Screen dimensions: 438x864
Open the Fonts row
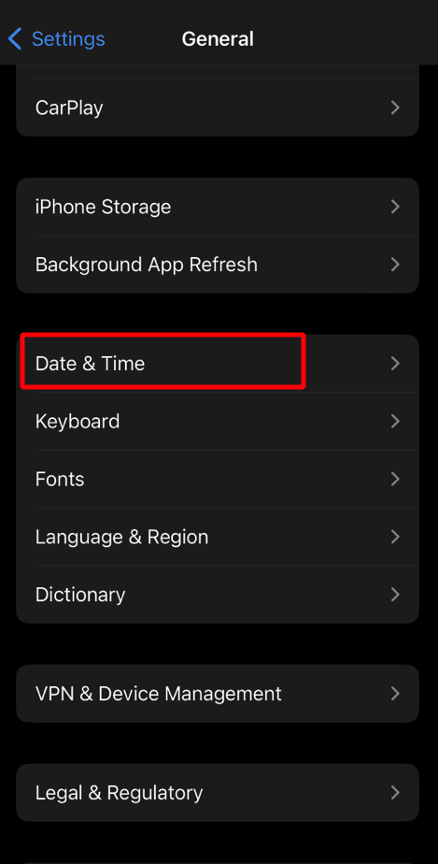click(218, 479)
